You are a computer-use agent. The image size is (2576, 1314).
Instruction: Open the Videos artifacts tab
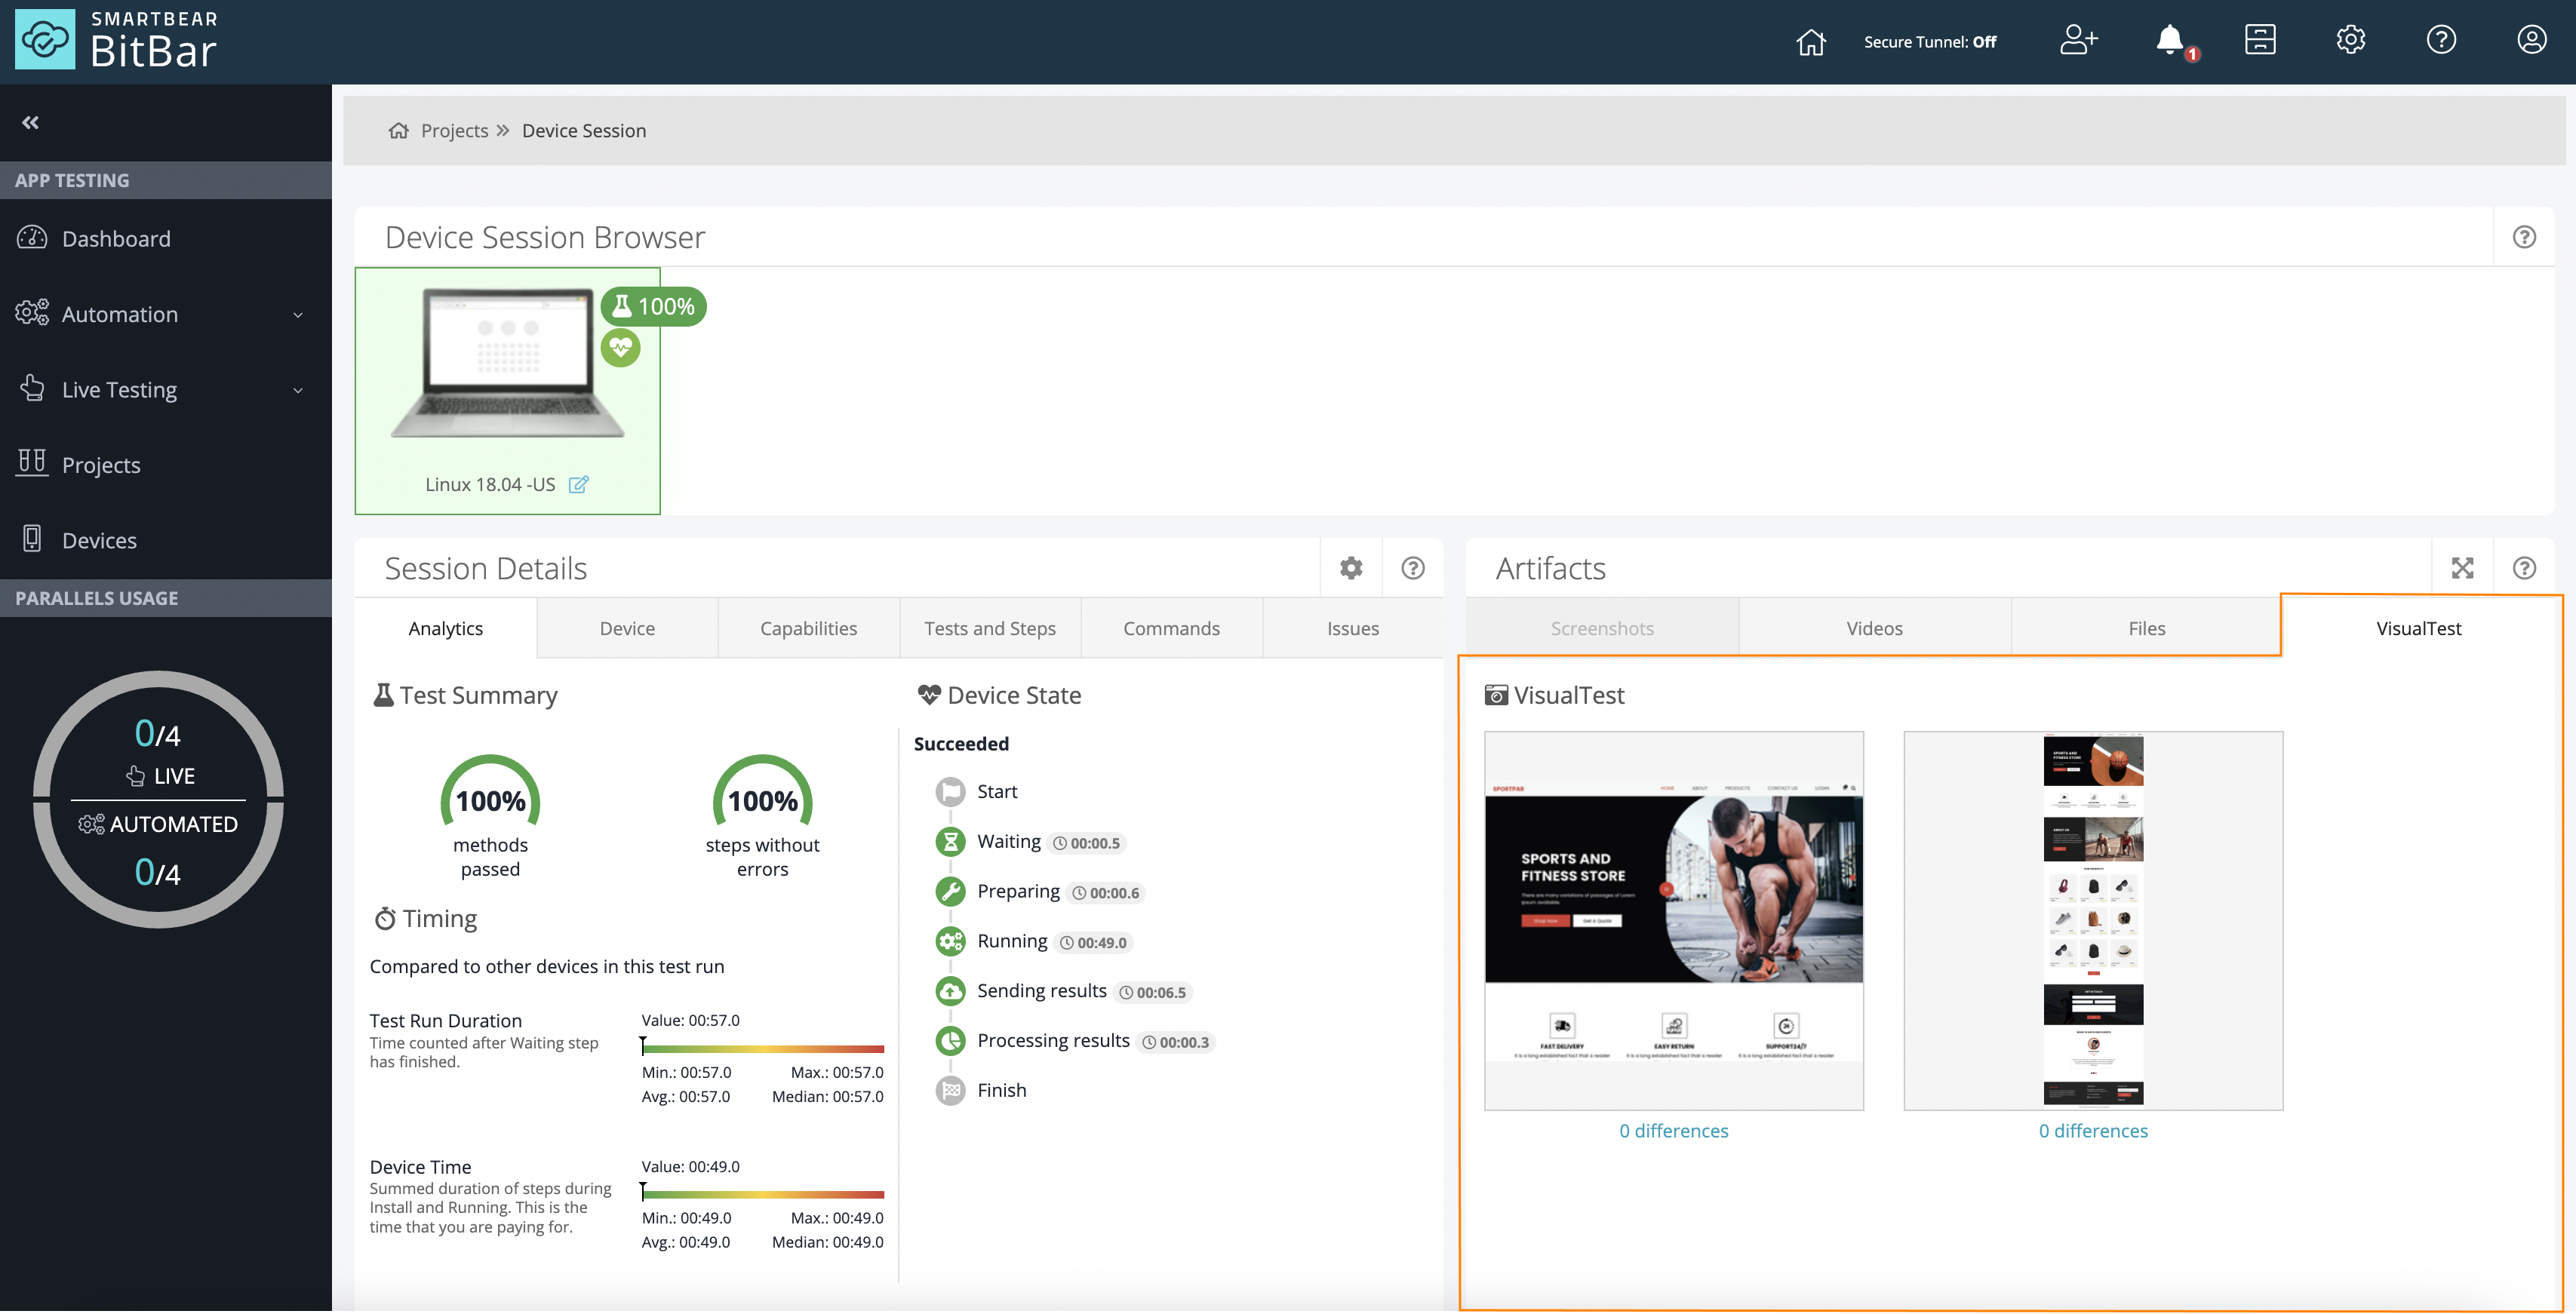click(x=1874, y=628)
